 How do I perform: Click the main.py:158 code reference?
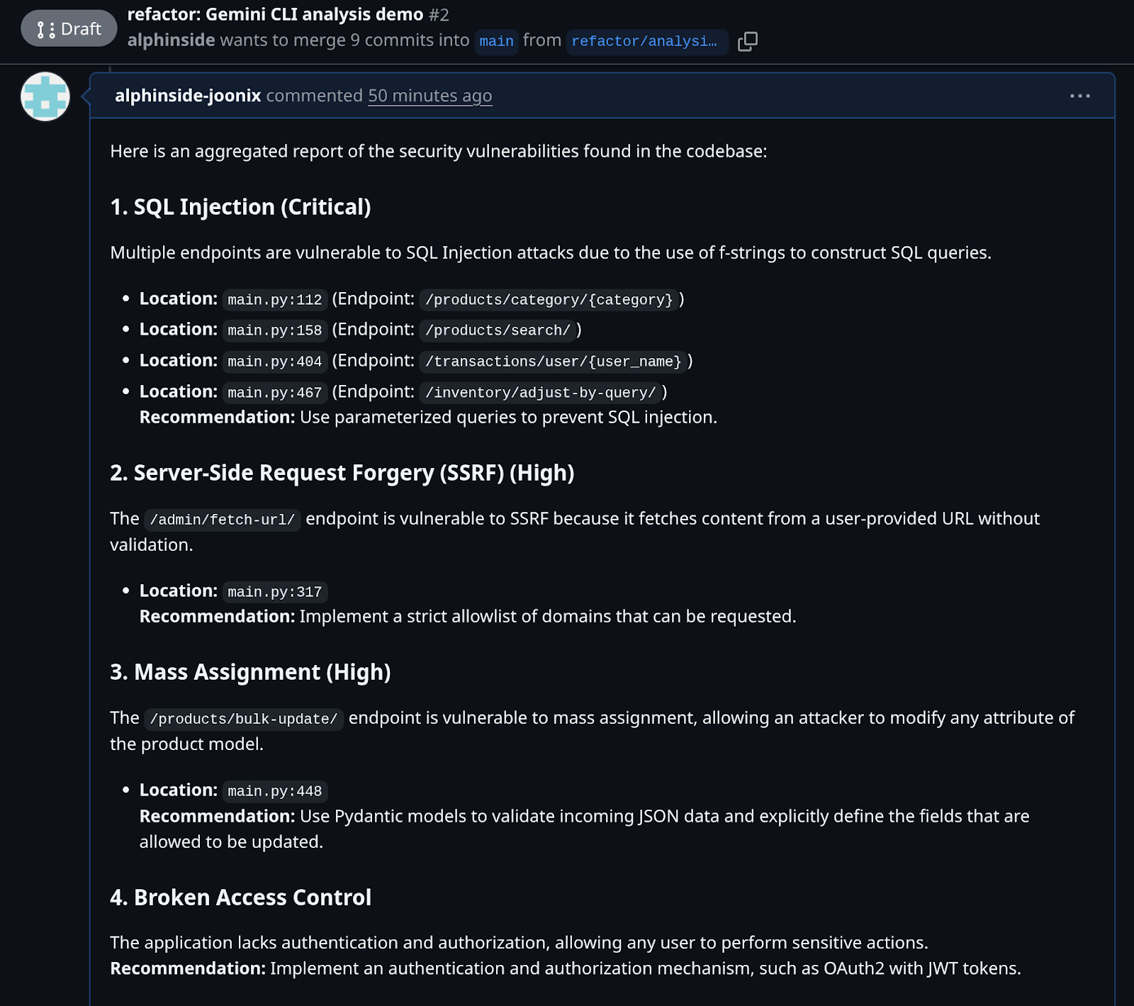pos(275,330)
